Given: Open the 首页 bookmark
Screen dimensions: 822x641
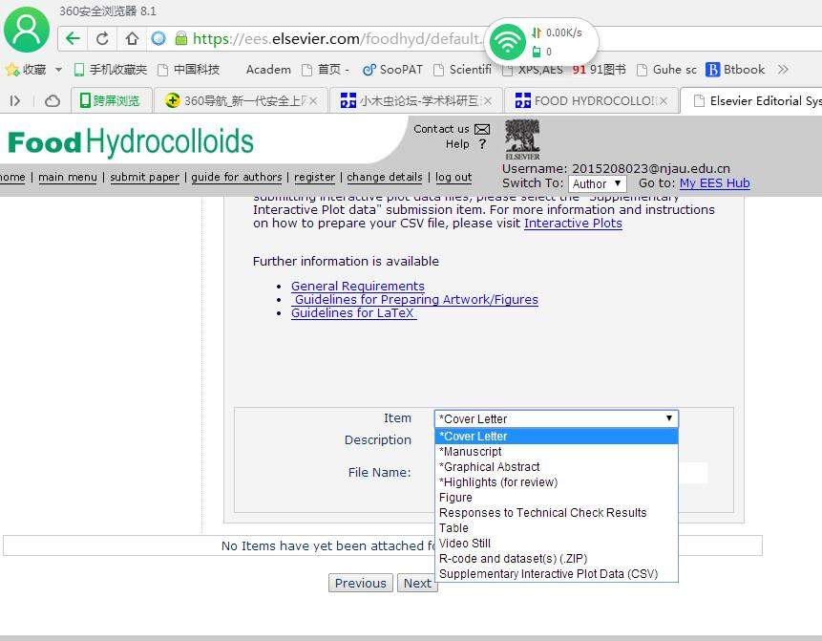Looking at the screenshot, I should coord(325,69).
